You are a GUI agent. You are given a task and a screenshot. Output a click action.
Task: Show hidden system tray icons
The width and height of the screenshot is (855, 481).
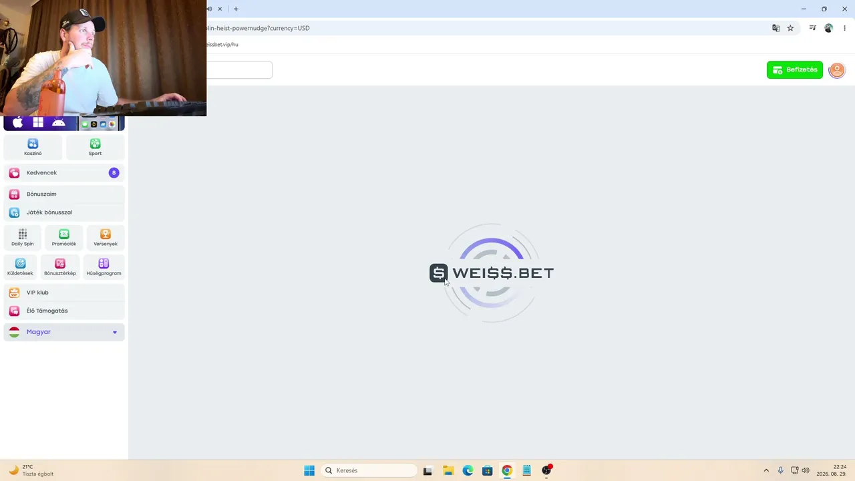click(x=766, y=470)
